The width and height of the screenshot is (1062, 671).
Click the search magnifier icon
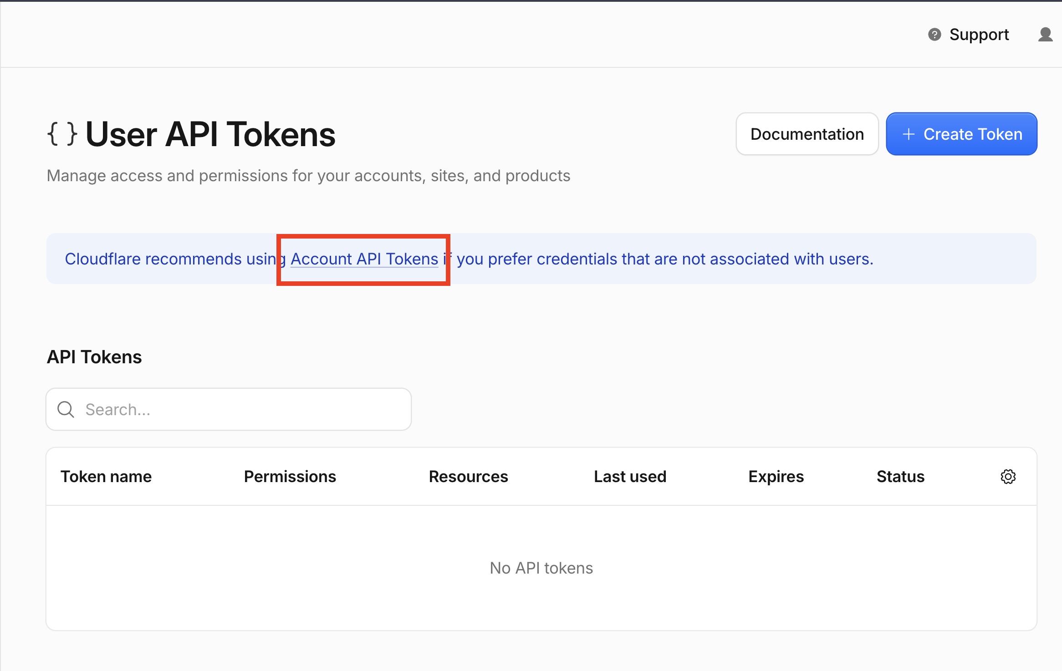click(66, 409)
